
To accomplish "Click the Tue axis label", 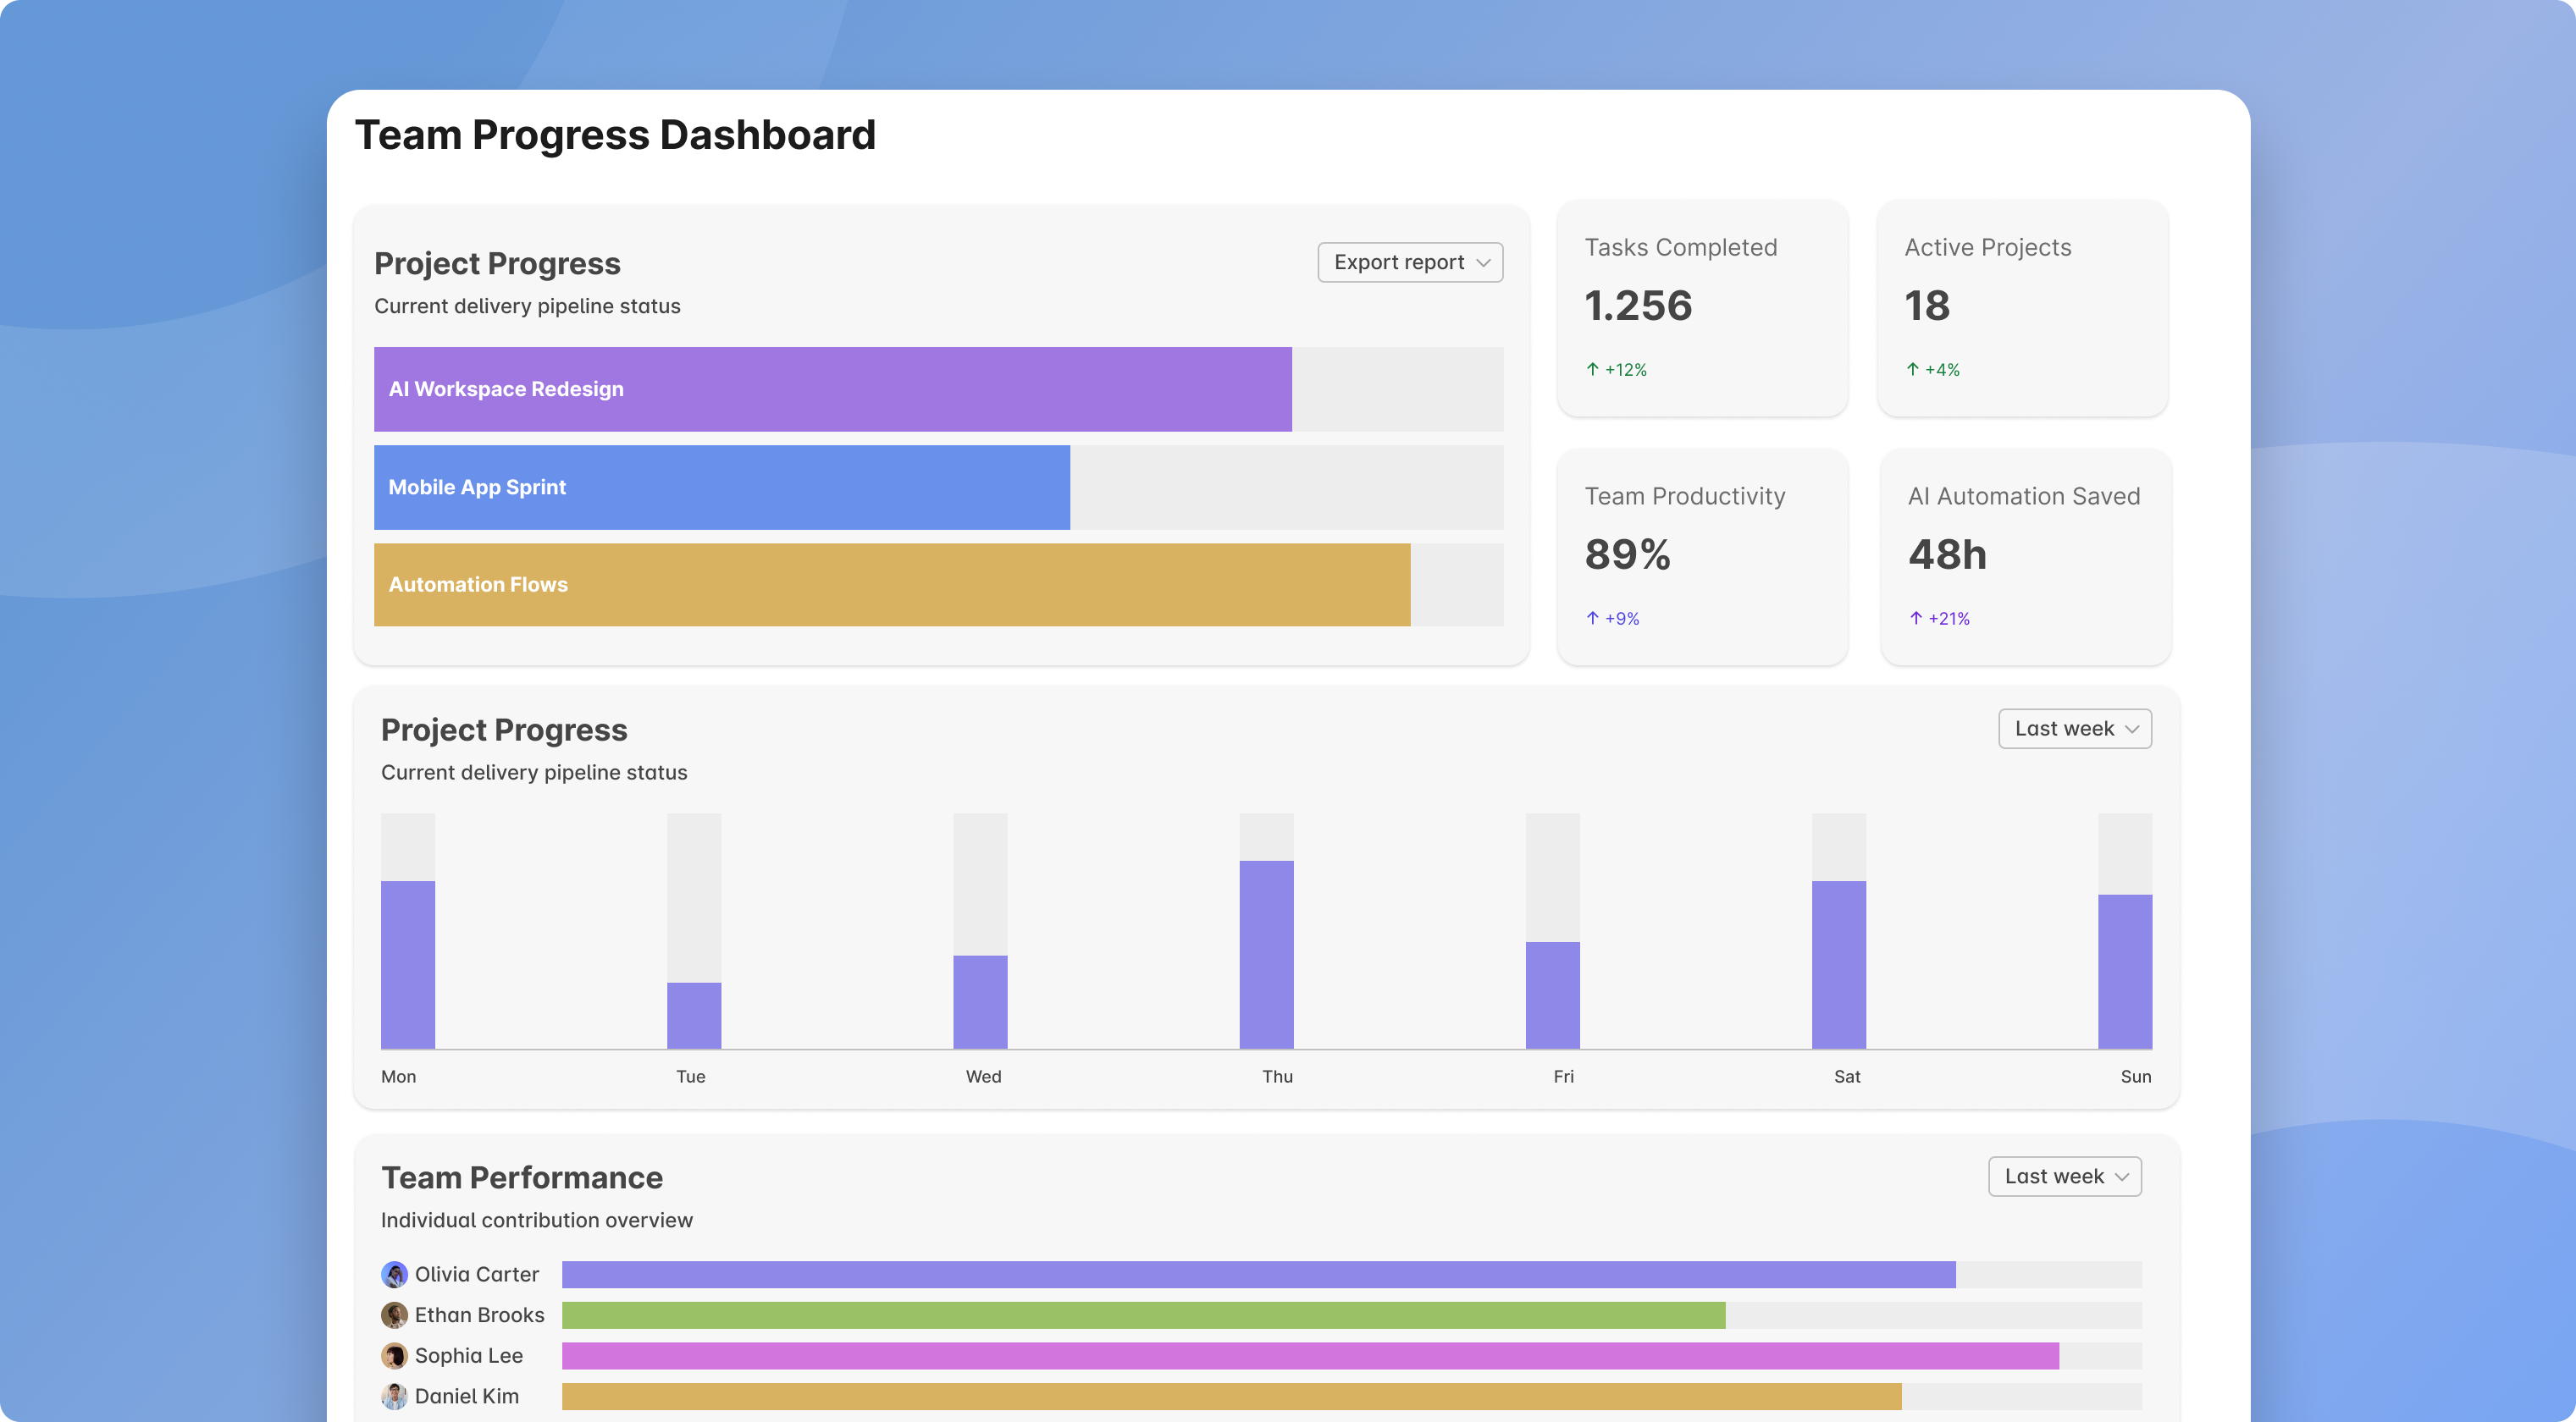I will (x=691, y=1077).
